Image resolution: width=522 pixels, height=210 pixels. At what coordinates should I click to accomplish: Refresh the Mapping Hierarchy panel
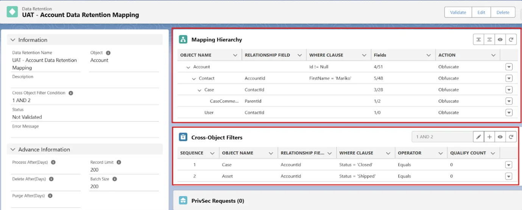(x=511, y=40)
